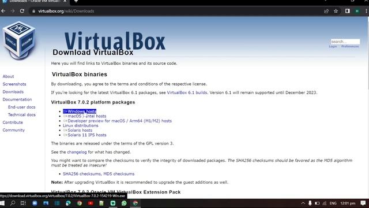This screenshot has height=208, width=369.
Task: Download the macOS / Intel hosts package
Action: pos(85,116)
